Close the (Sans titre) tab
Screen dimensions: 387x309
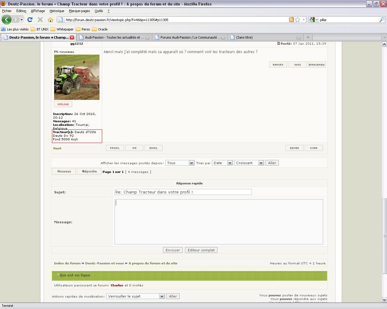(298, 37)
